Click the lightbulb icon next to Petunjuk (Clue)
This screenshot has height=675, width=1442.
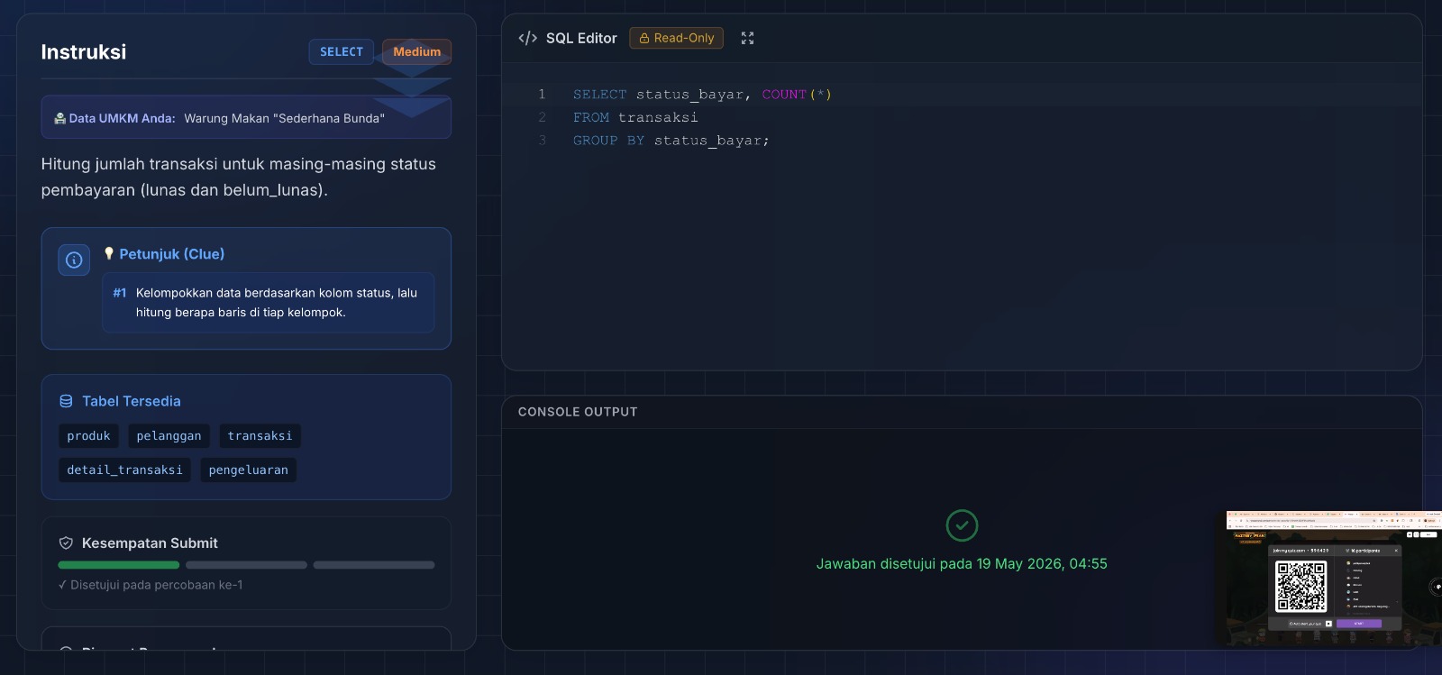coord(109,254)
